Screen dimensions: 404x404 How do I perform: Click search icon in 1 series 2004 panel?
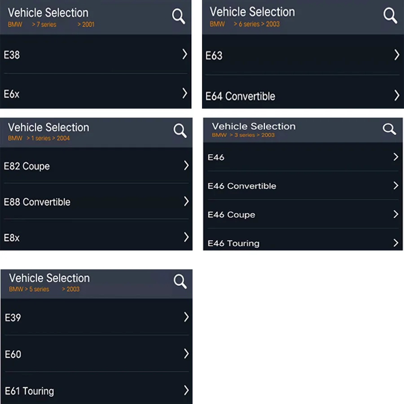click(180, 131)
